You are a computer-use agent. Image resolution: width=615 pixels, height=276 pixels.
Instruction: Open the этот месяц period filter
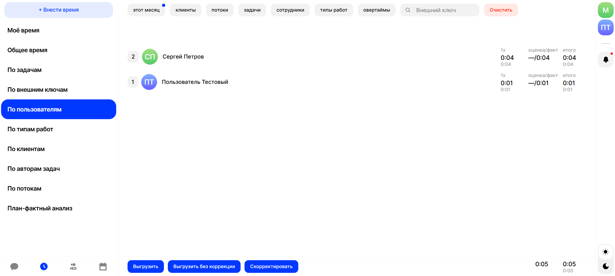coord(146,10)
